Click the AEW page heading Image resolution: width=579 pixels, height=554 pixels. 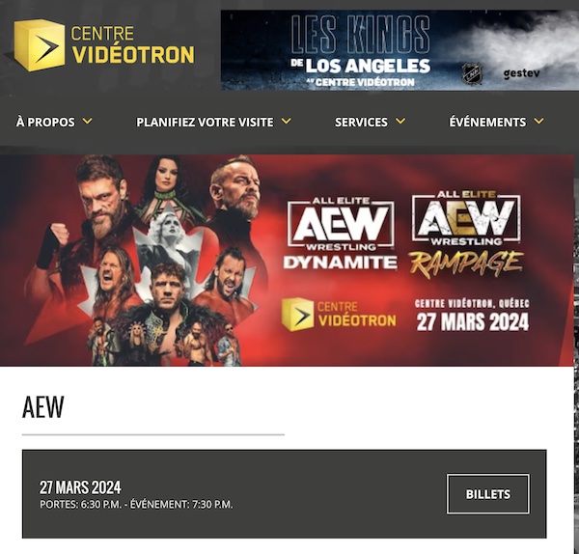click(x=42, y=407)
